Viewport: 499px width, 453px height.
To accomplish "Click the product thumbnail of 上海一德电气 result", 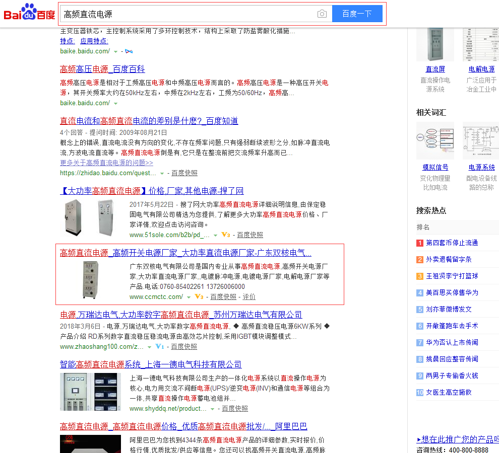I will [x=90, y=392].
